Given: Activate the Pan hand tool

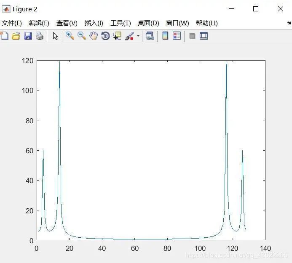Looking at the screenshot, I should click(94, 36).
